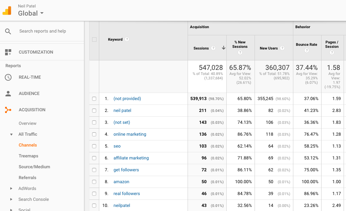Open the online marketing keyword link

(129, 134)
